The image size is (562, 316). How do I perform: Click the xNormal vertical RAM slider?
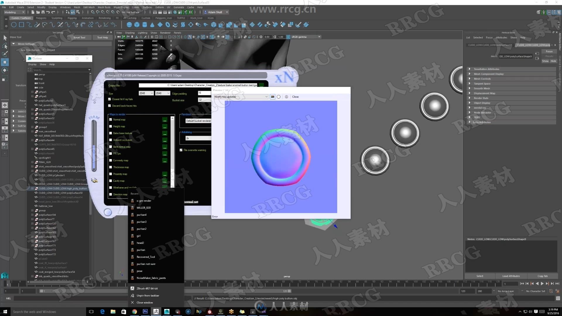(94, 146)
